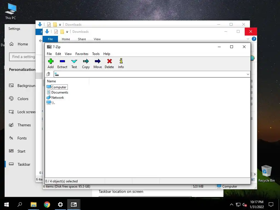Switch to Home tab in Downloads window

[66, 39]
